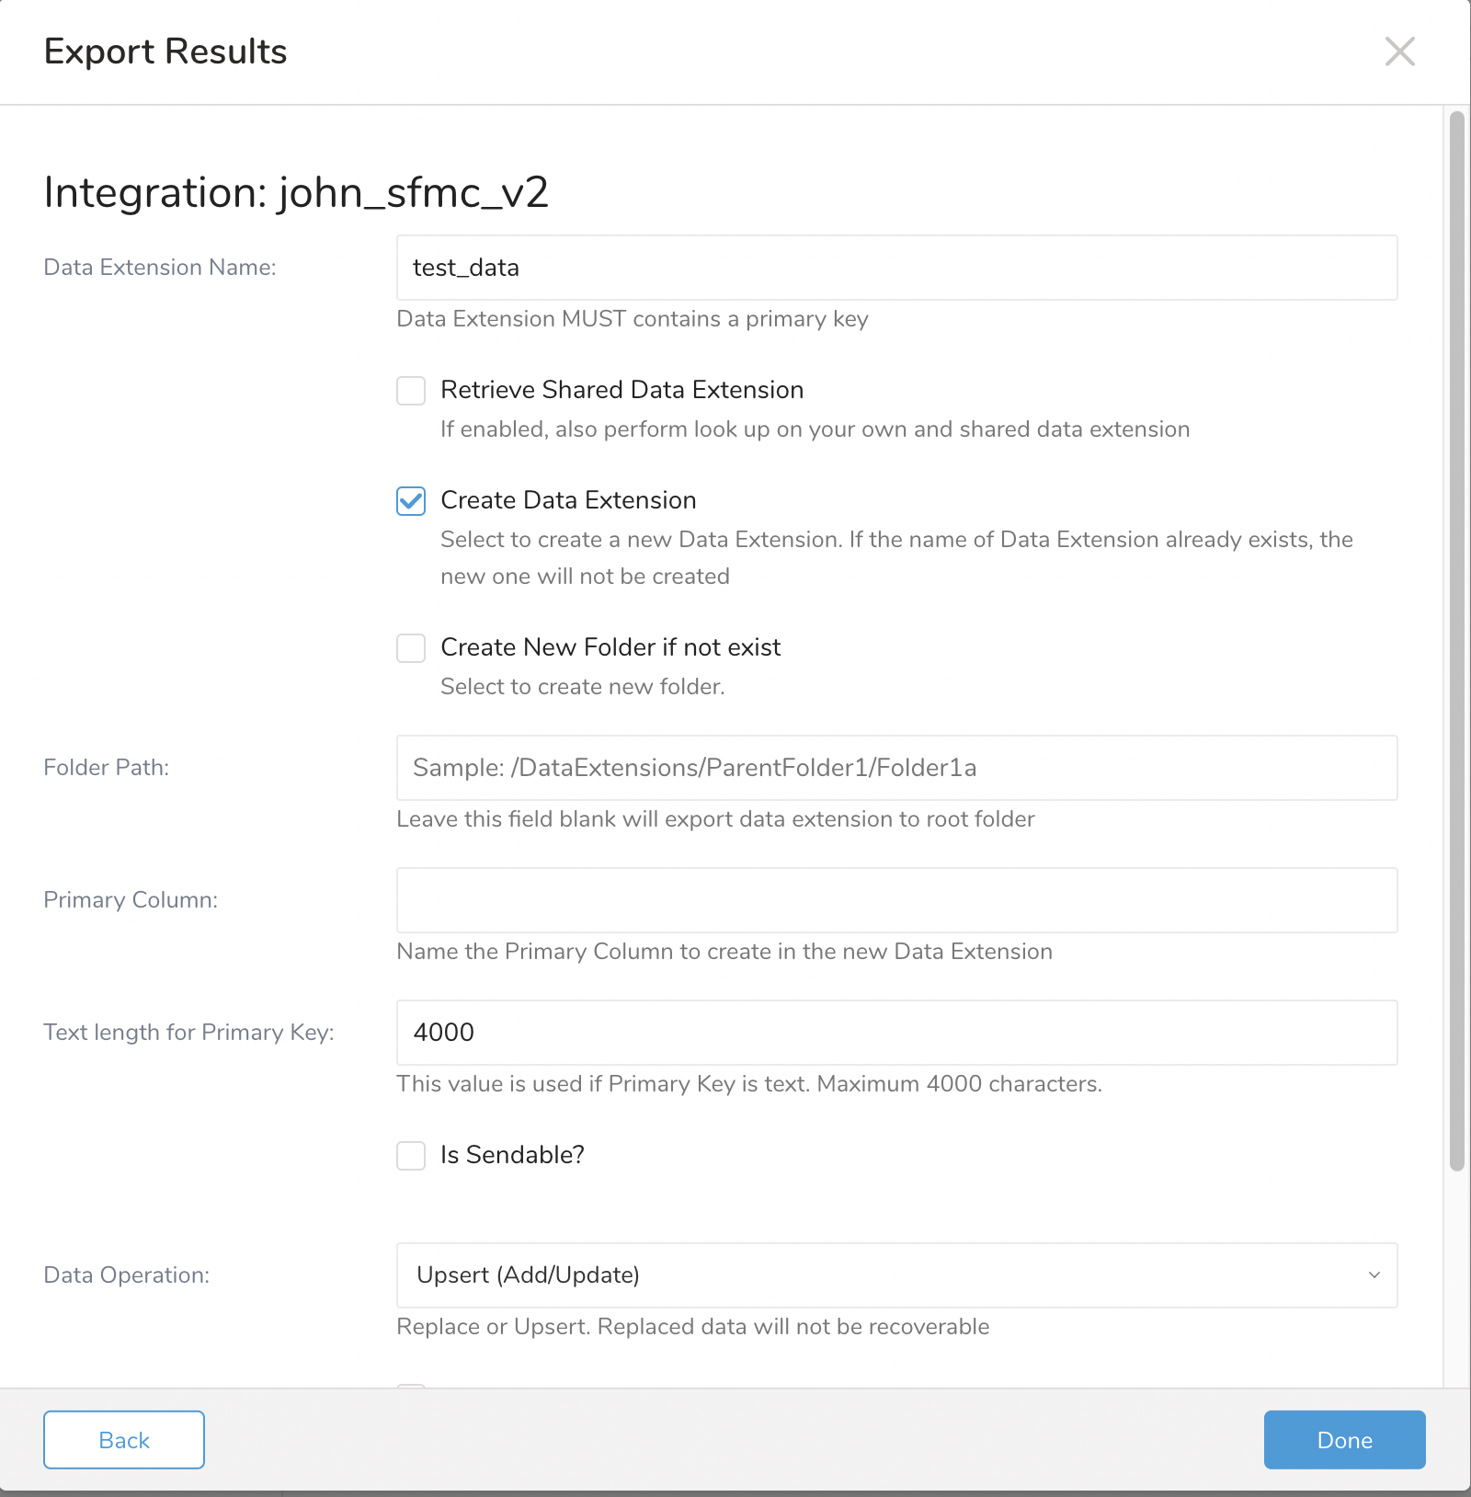Enable the Is Sendable? checkbox
1471x1497 pixels.
coord(411,1156)
